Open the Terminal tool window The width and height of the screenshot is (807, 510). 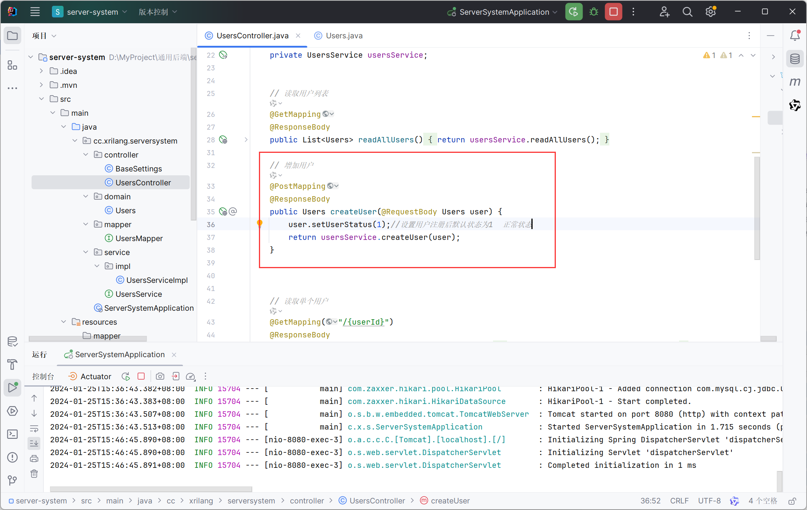[x=12, y=434]
